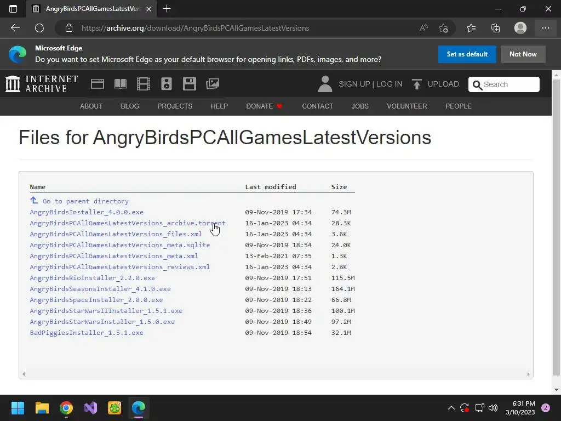
Task: Click the page vertical scrollbar thumb
Action: [556, 227]
